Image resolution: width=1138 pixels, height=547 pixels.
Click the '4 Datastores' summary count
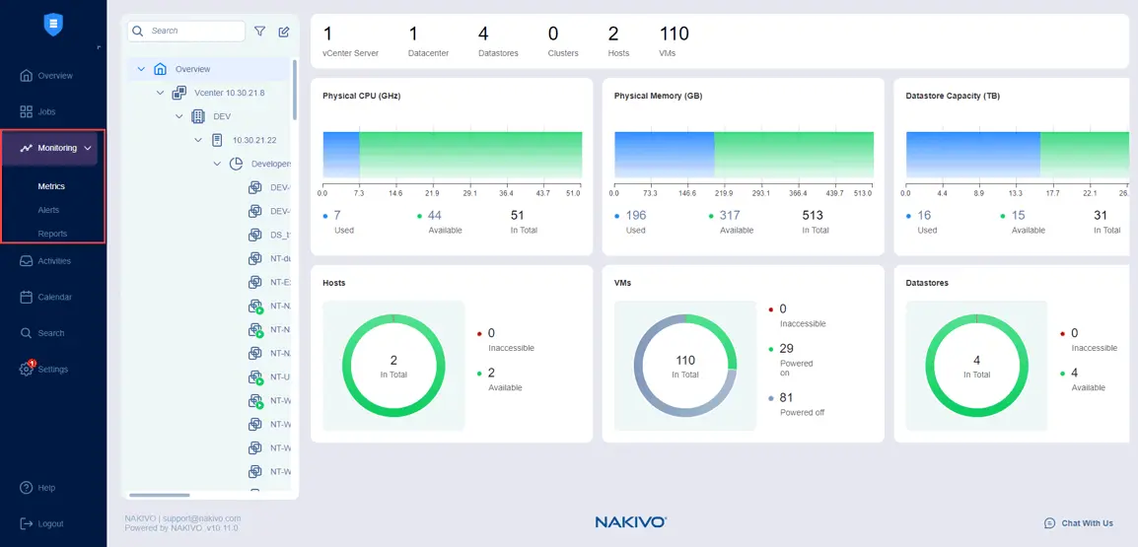pos(498,41)
